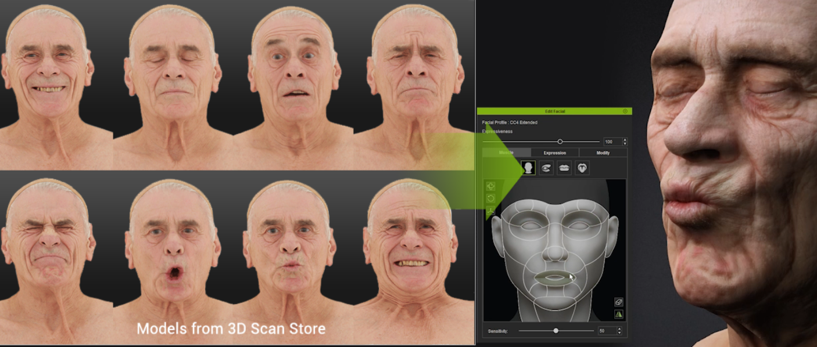The height and width of the screenshot is (347, 817).
Task: Decrease Sensitivity with the down arrow
Action: click(x=619, y=332)
